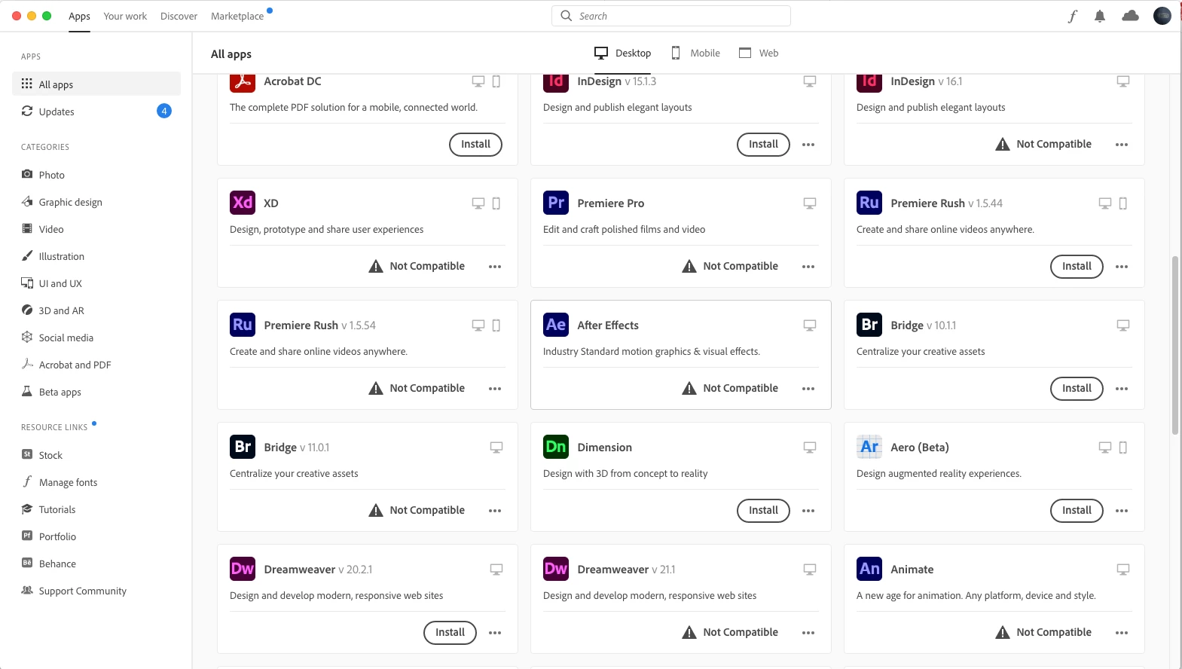Install Premiere Rush v 1.5.44
This screenshot has width=1182, height=669.
tap(1077, 266)
